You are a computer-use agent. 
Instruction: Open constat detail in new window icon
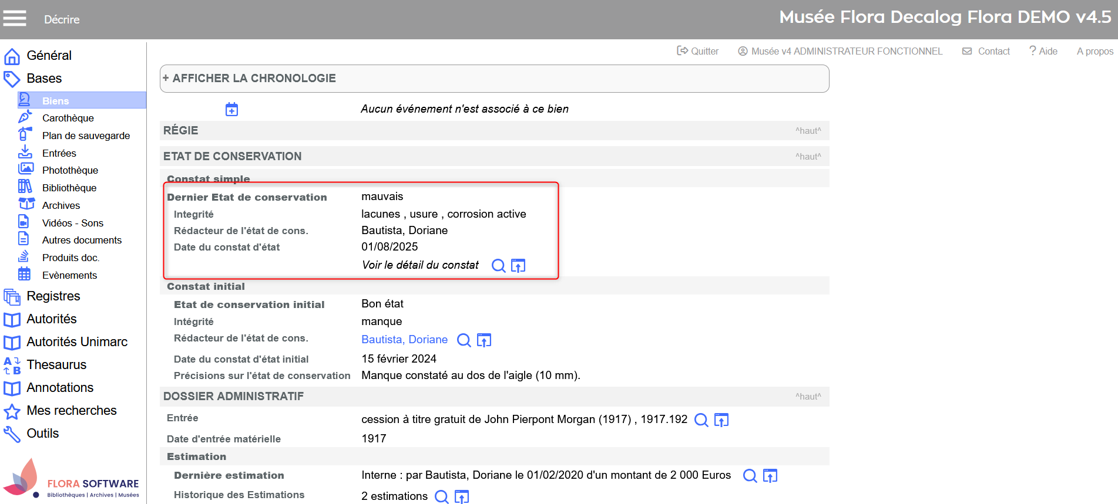518,266
